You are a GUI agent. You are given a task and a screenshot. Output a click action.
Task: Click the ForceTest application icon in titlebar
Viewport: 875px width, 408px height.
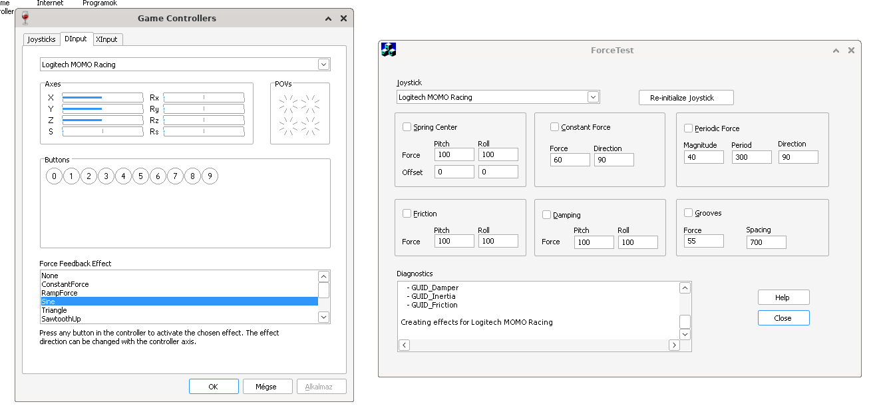[x=389, y=49]
